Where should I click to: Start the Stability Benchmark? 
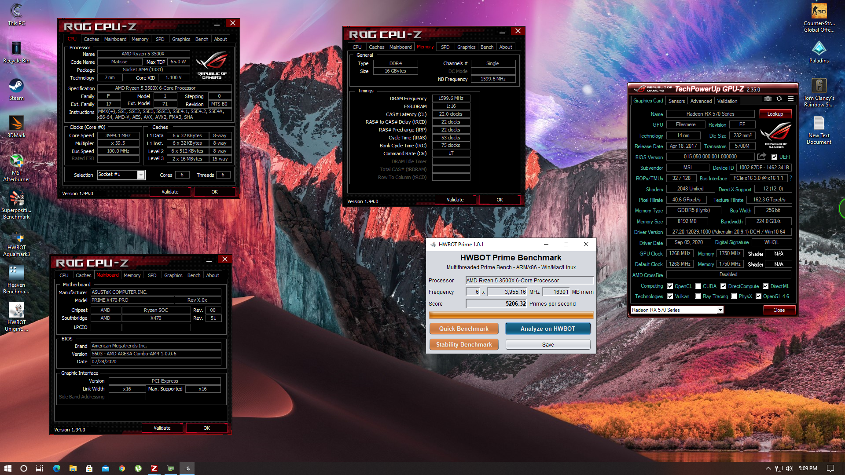464,344
